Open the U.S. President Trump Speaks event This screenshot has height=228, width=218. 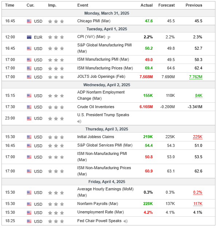(103, 115)
